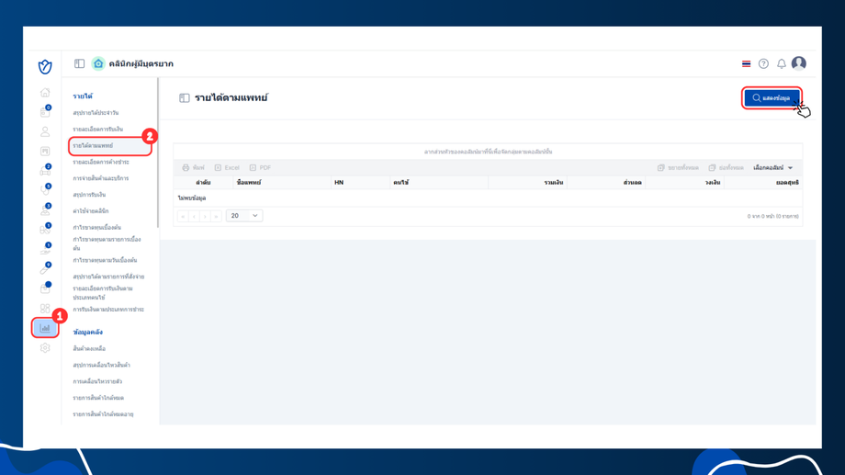This screenshot has width=845, height=475.
Task: Click the แสดงข้อมูล search button
Action: (772, 98)
